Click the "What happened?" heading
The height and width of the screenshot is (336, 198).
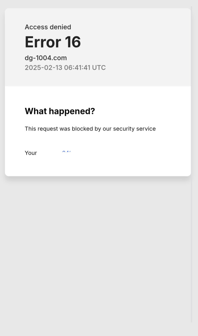point(60,111)
